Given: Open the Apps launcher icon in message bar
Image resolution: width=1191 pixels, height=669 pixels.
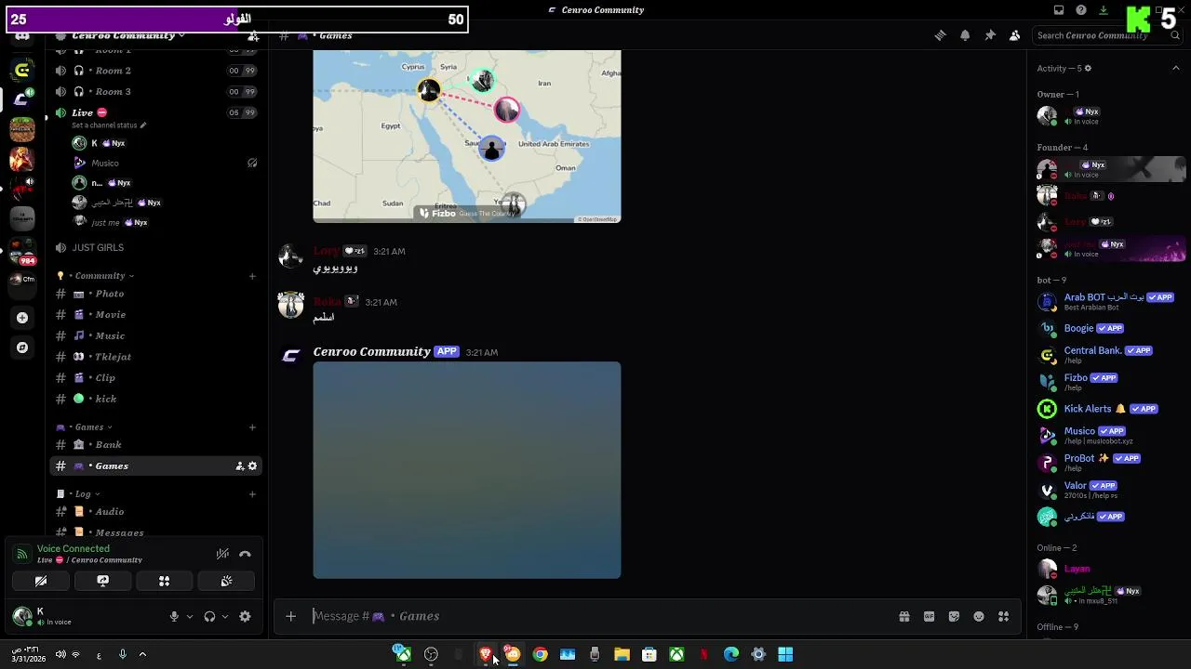Looking at the screenshot, I should coord(1003,616).
